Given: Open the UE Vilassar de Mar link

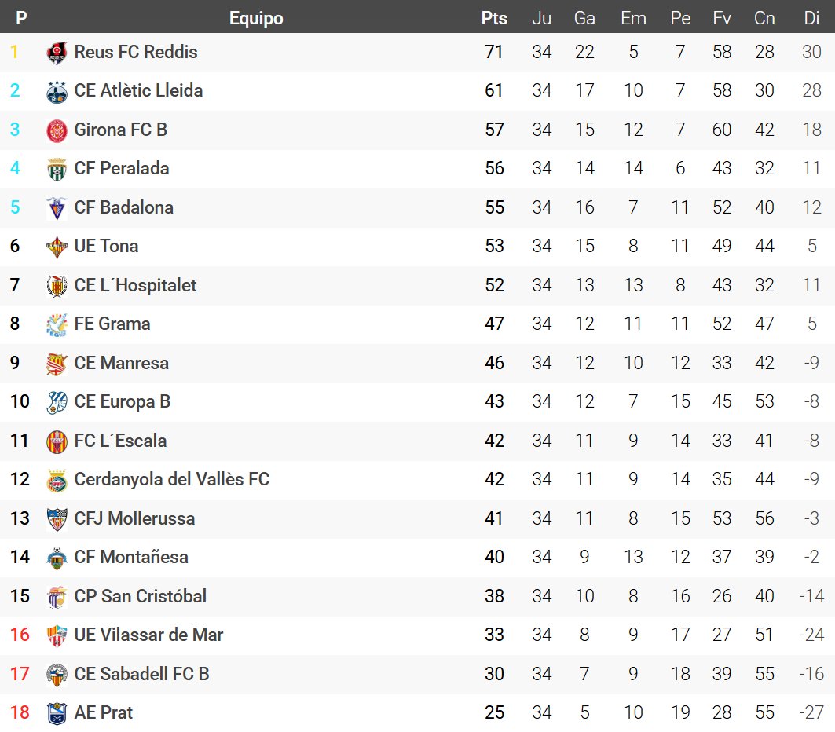Looking at the screenshot, I should click(148, 635).
